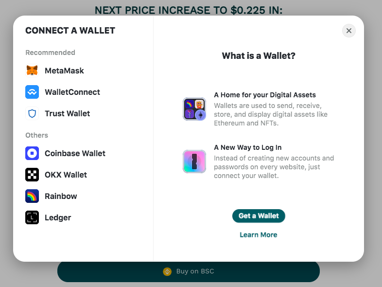This screenshot has width=382, height=287.
Task: Click the WalletConnect blue icon
Action: [32, 92]
